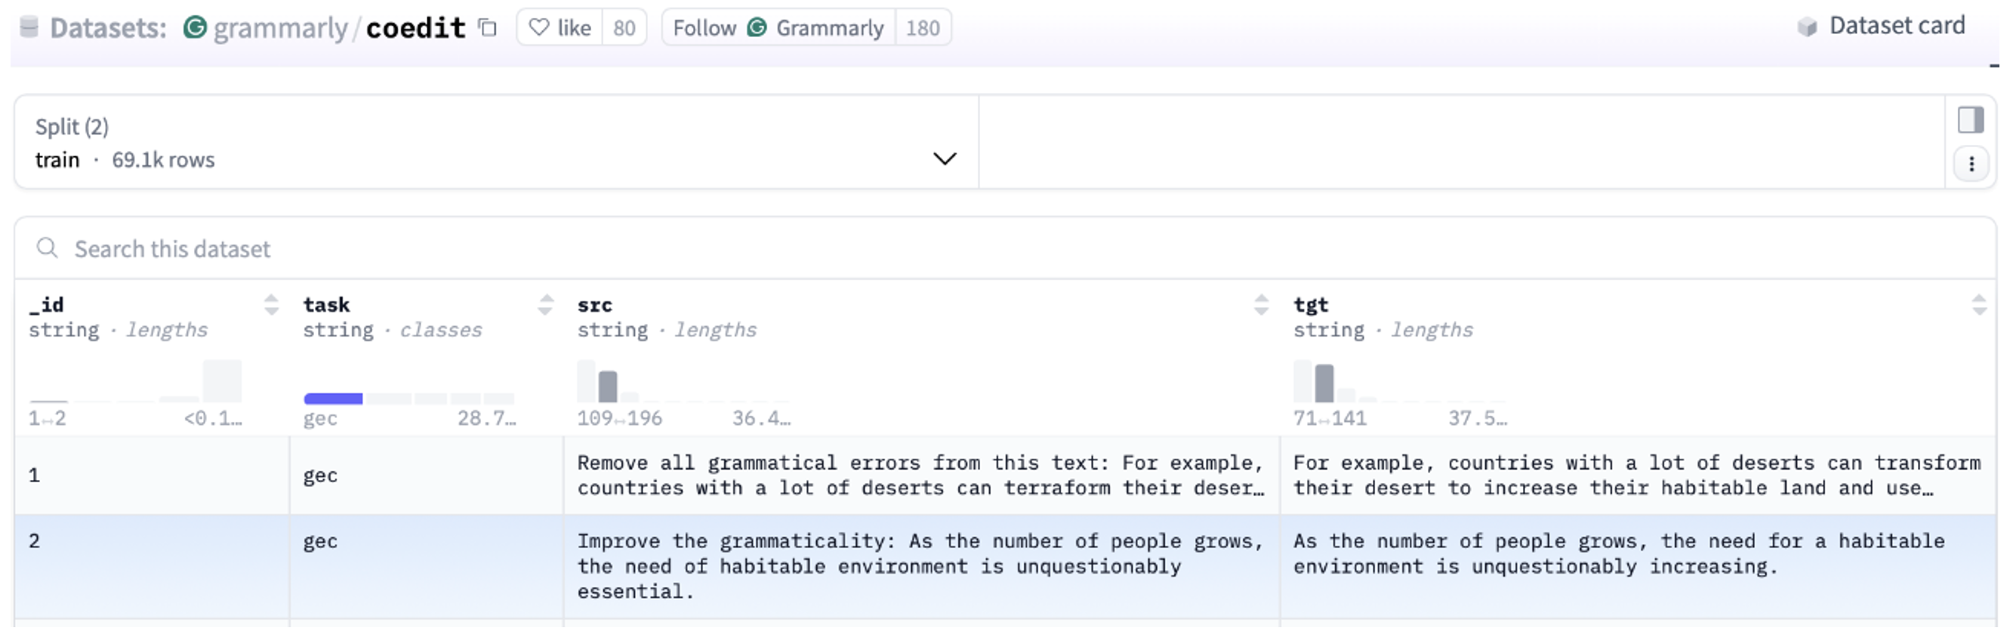Screen dimensions: 2010x634
Task: Copy the dataset name with copy icon
Action: pyautogui.click(x=488, y=28)
